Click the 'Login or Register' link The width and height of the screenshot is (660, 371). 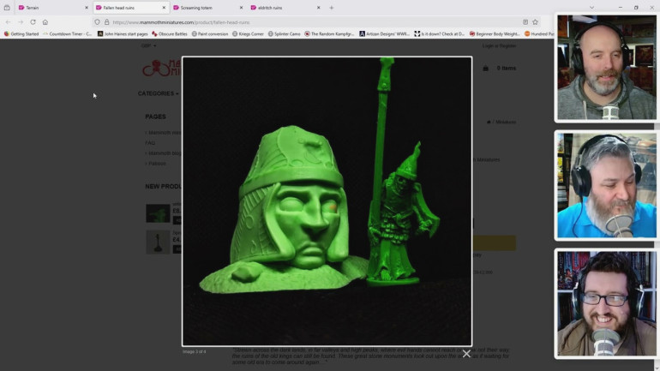pyautogui.click(x=499, y=46)
